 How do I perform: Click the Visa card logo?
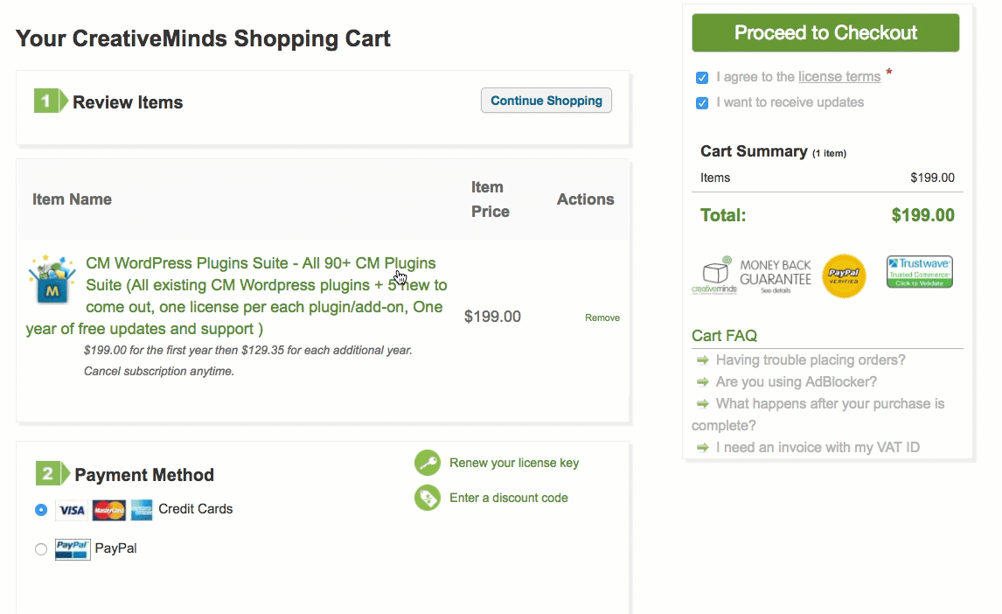71,510
